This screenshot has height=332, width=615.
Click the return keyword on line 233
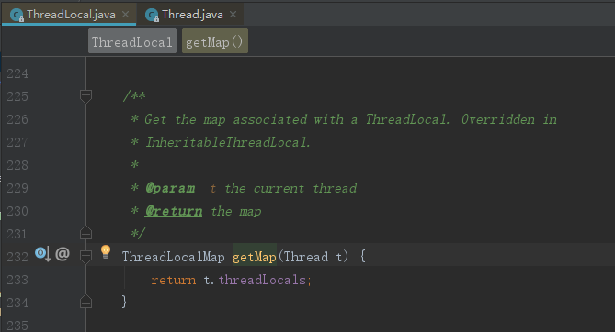[x=174, y=280]
